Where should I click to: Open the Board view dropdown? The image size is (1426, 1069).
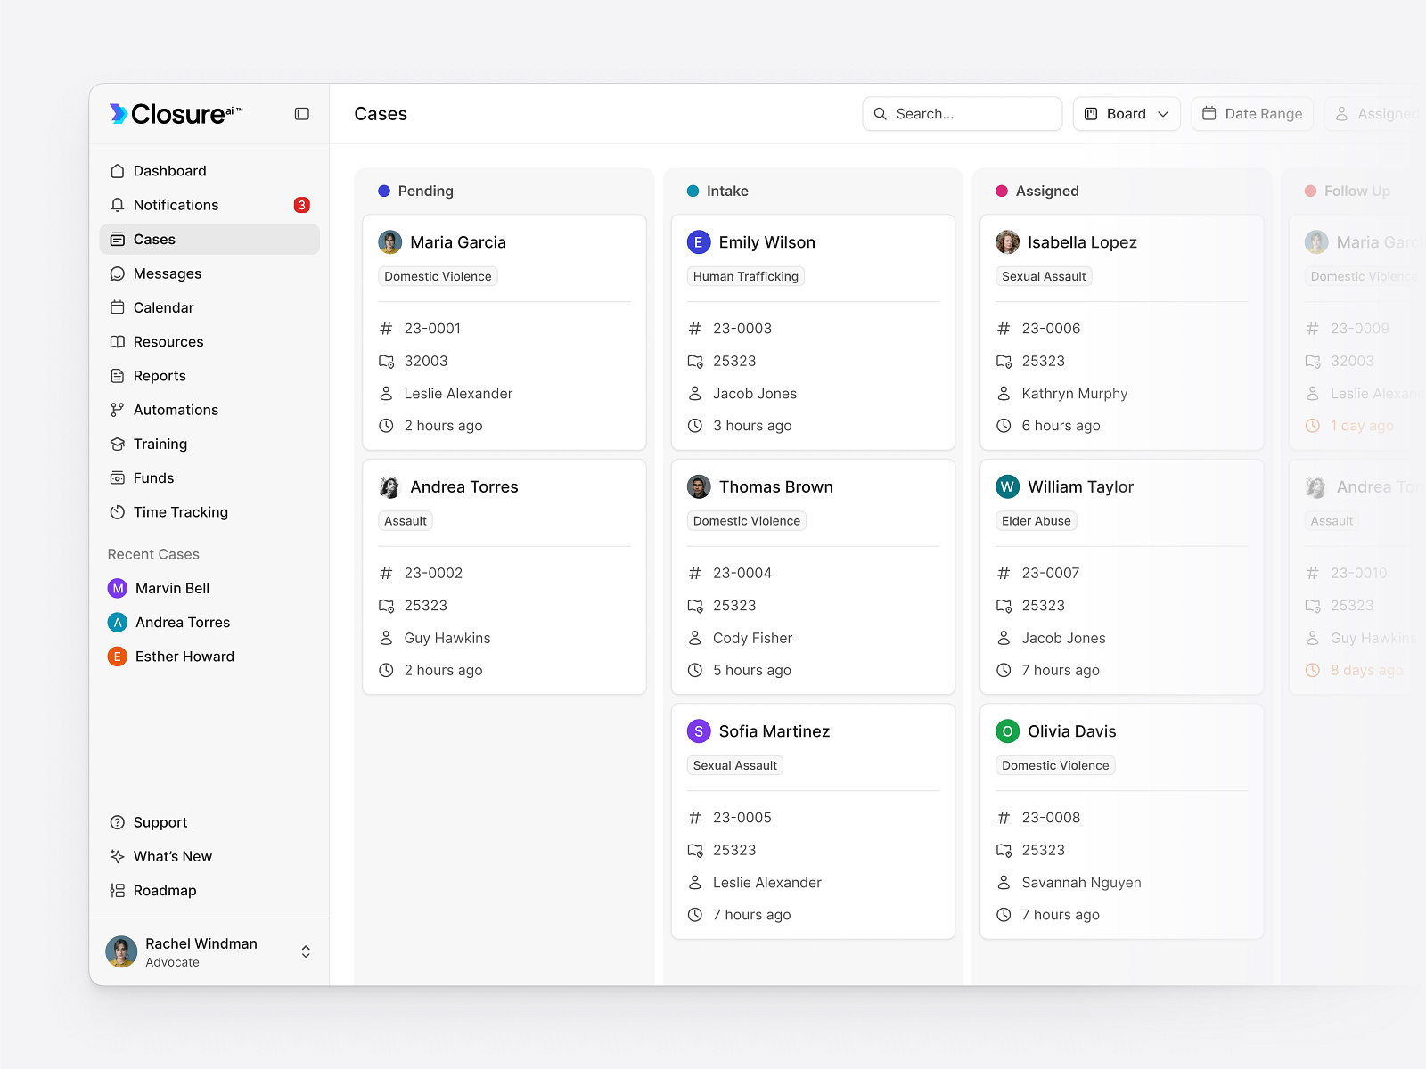1127,114
